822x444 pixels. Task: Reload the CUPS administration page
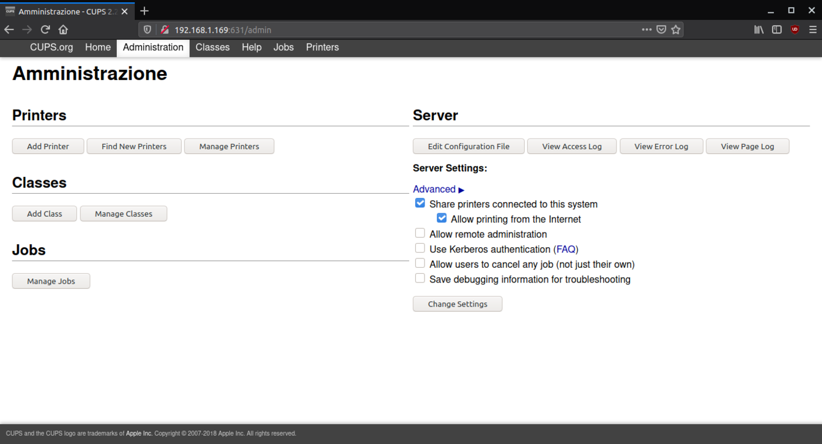pyautogui.click(x=45, y=29)
